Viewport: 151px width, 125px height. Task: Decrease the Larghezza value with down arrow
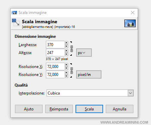[x=67, y=46]
